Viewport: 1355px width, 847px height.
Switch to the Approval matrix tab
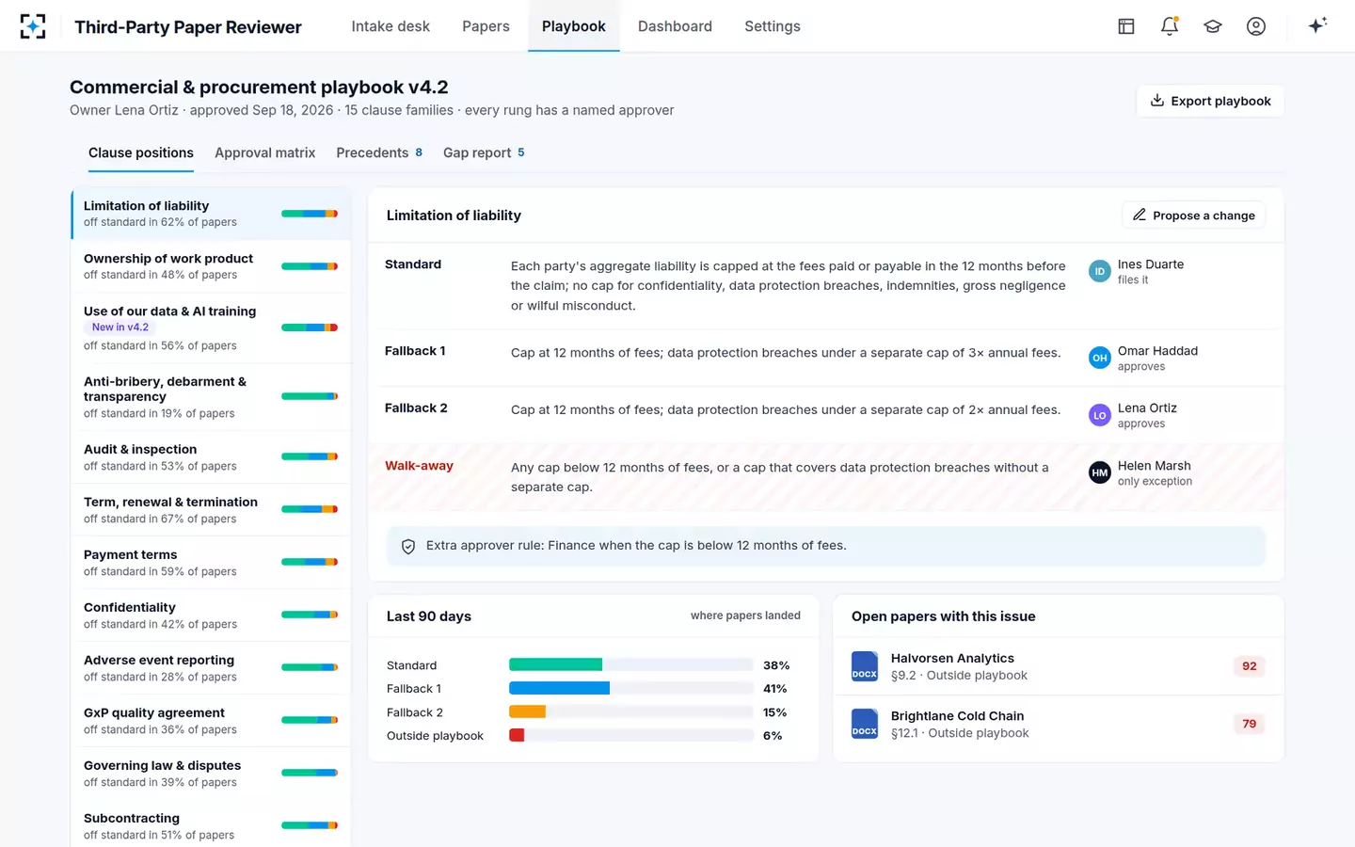(x=264, y=152)
